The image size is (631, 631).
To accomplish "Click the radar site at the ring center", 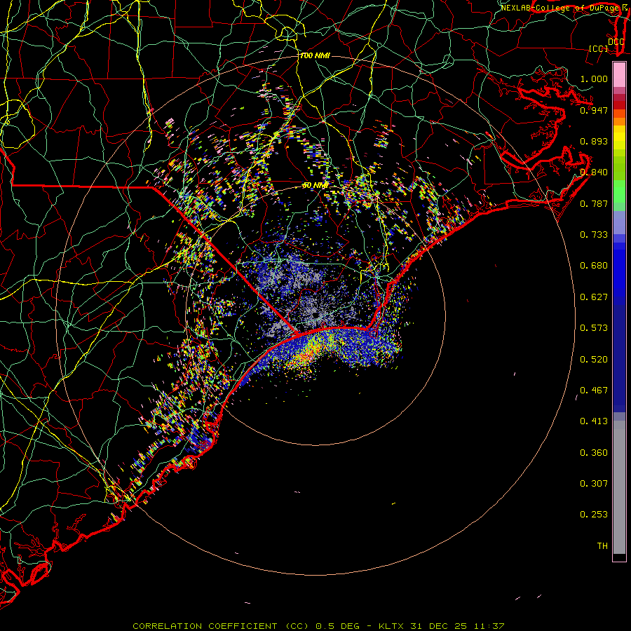I will [x=315, y=315].
